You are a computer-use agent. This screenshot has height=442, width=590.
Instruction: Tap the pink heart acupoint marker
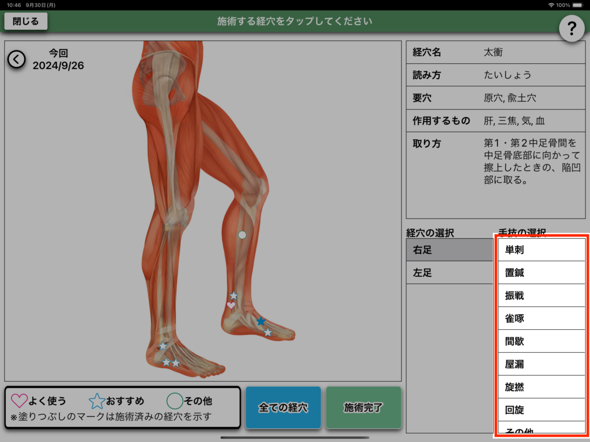(231, 305)
